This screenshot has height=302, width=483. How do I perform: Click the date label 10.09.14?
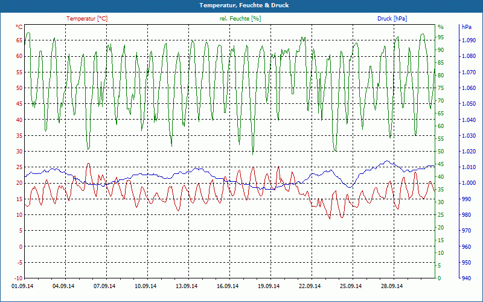tap(146, 286)
